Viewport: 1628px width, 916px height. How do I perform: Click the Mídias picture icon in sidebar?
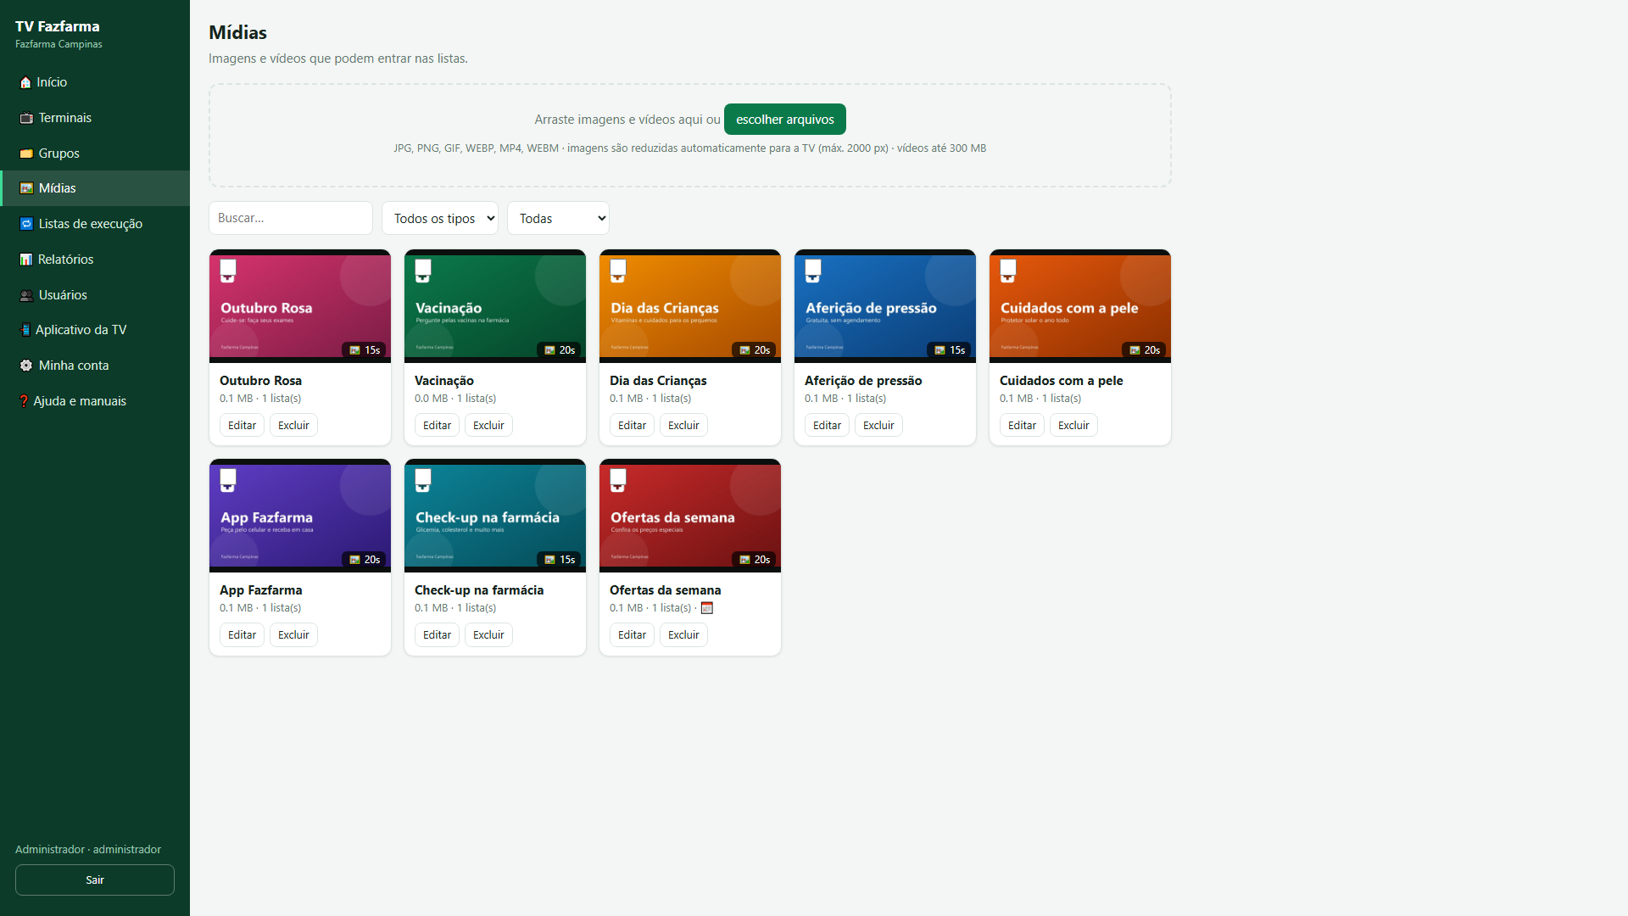point(26,188)
